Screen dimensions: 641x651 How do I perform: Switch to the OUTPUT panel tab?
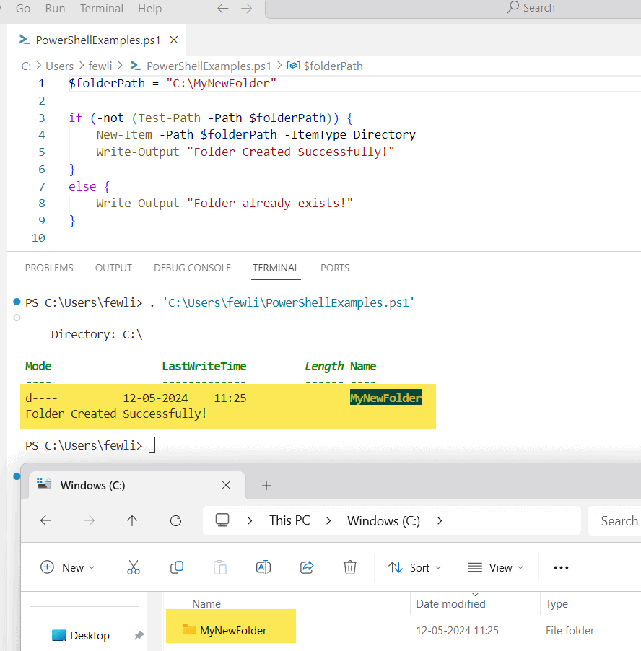(113, 268)
